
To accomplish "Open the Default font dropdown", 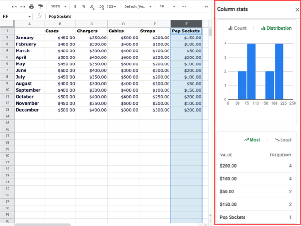I will point(138,7).
